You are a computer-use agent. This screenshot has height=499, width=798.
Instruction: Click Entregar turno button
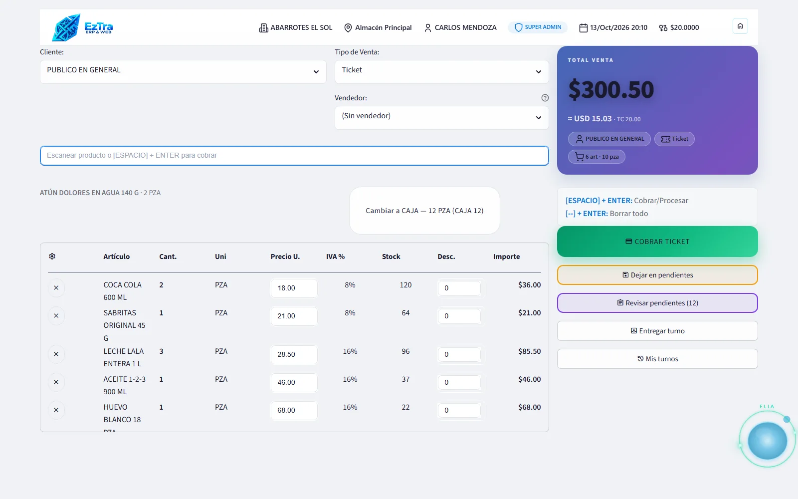(657, 331)
